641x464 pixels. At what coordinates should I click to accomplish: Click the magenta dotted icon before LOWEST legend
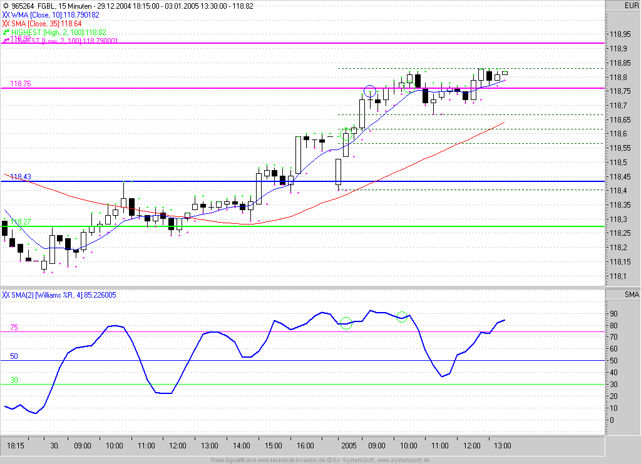coord(6,41)
